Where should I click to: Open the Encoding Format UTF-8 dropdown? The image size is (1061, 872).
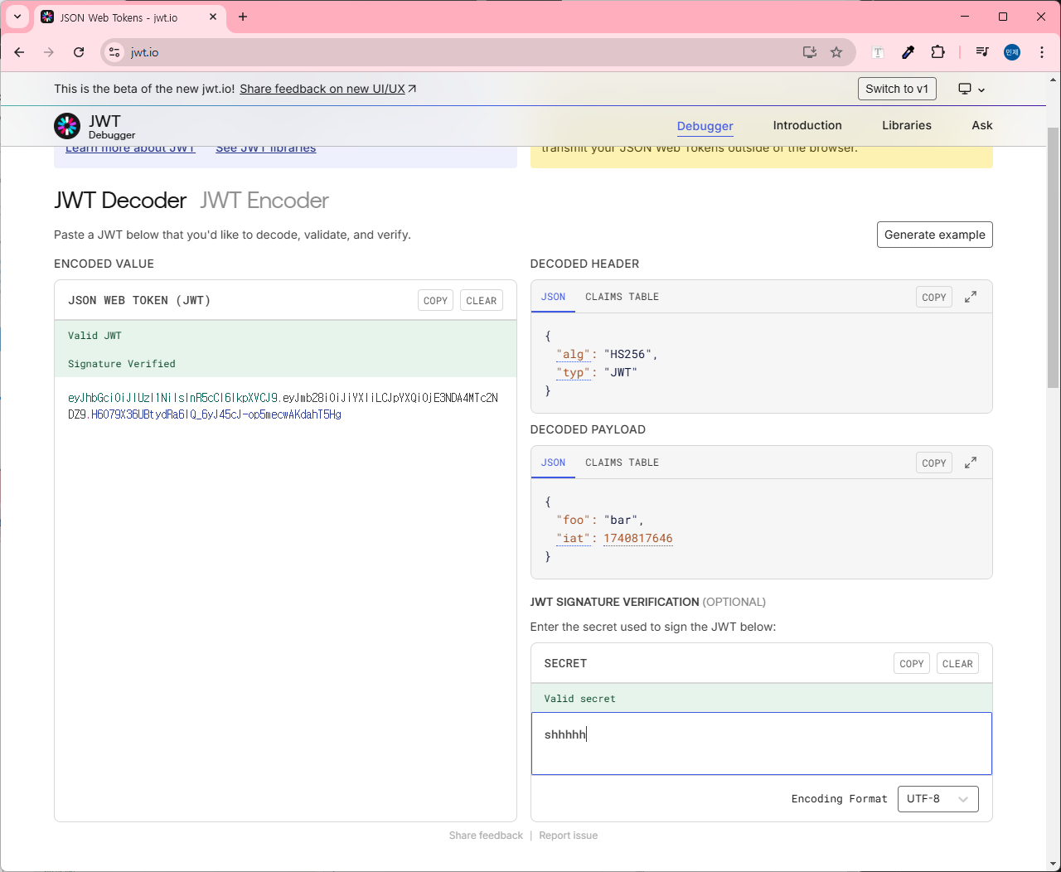938,799
